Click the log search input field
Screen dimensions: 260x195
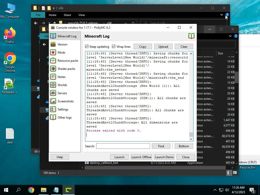(123, 146)
